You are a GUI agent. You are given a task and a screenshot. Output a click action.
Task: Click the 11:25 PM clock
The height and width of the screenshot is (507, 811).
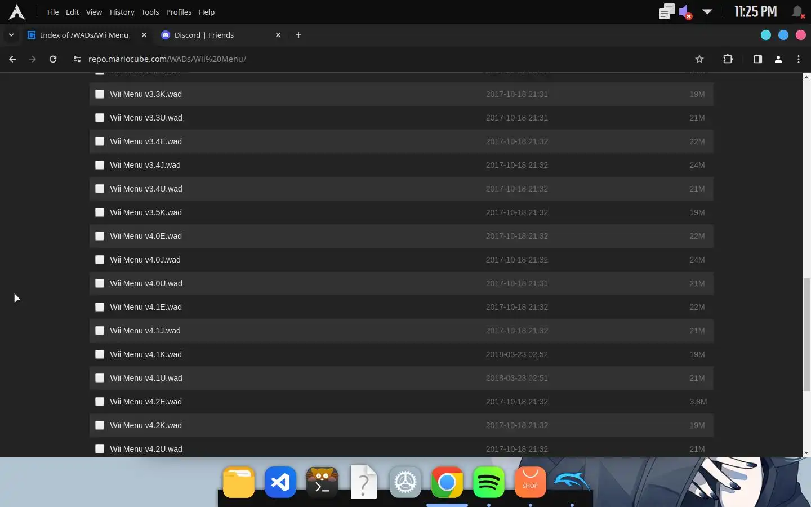coord(755,12)
